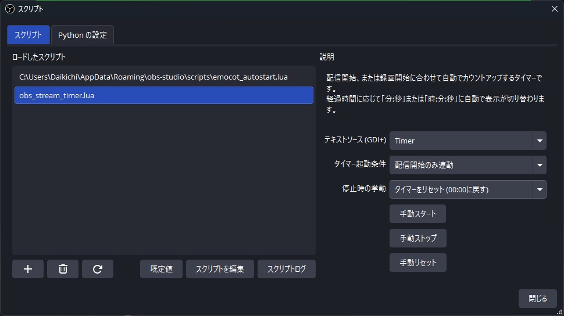
Task: Click the テキストソース (GDI+) label
Action: point(355,140)
